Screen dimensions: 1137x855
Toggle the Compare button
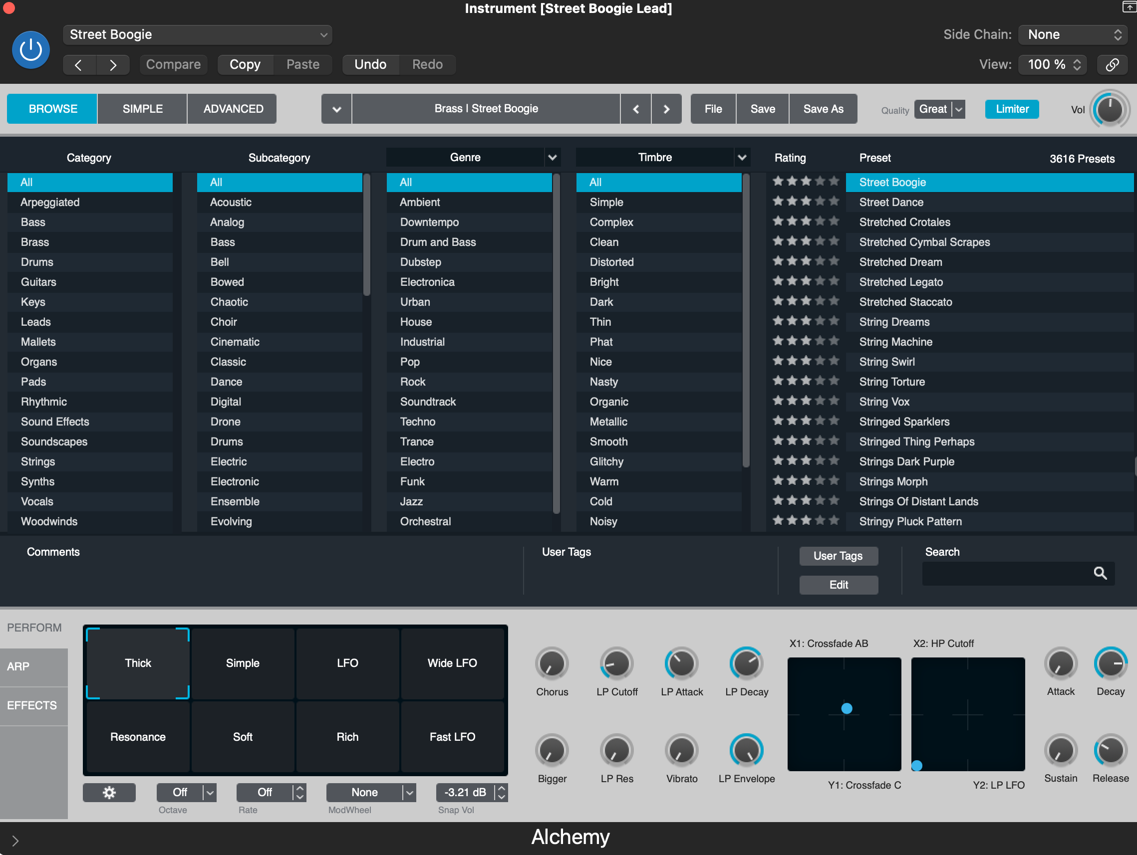(173, 65)
